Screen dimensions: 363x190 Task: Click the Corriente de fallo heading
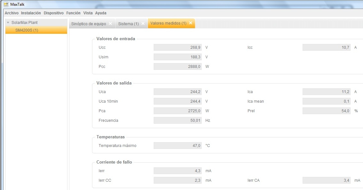click(114, 162)
